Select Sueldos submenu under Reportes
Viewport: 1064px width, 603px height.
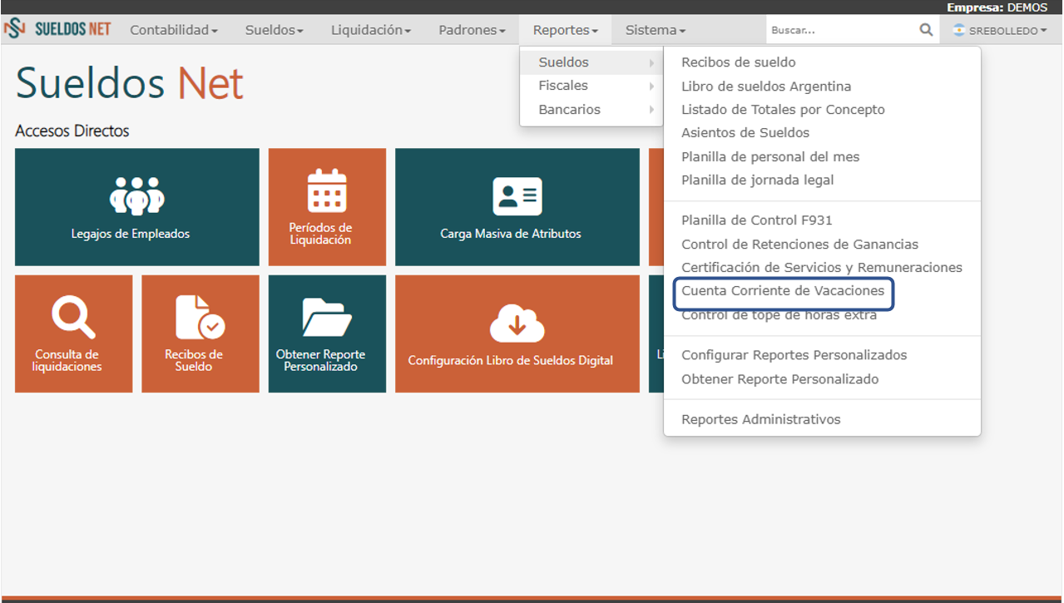[x=591, y=62]
